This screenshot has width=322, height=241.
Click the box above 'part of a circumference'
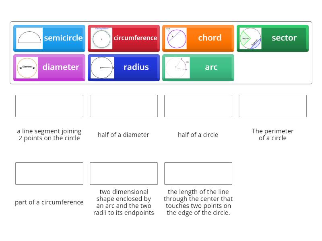(x=49, y=173)
